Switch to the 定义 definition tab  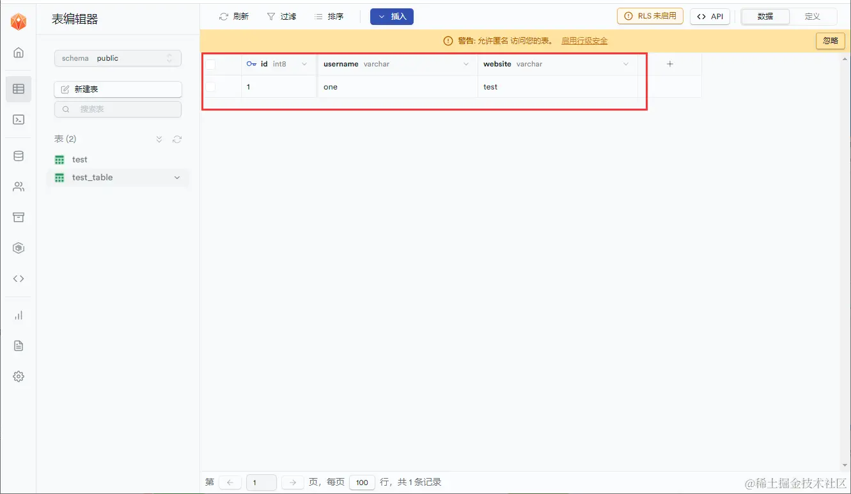pos(813,17)
